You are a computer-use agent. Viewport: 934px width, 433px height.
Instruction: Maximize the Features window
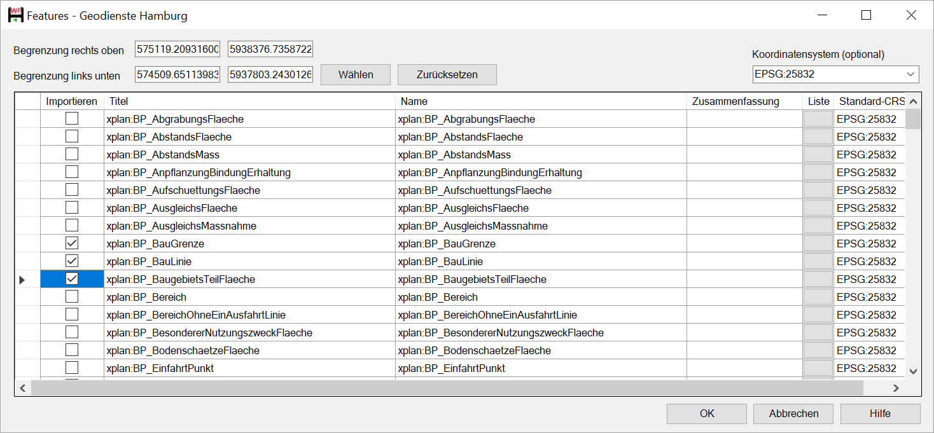tap(866, 15)
